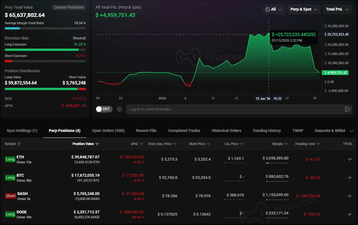358x225 pixels.
Task: Click the Current Positions button
Action: [x=69, y=7]
